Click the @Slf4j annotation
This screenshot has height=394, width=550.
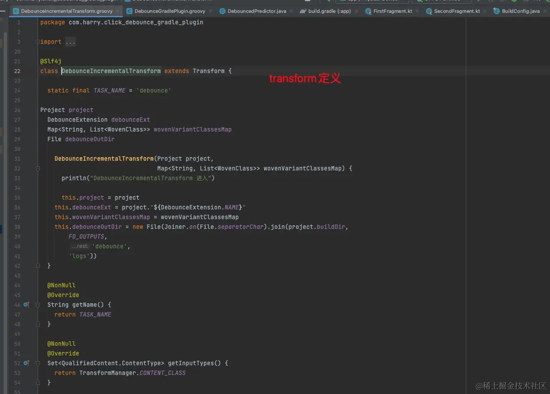pos(51,61)
